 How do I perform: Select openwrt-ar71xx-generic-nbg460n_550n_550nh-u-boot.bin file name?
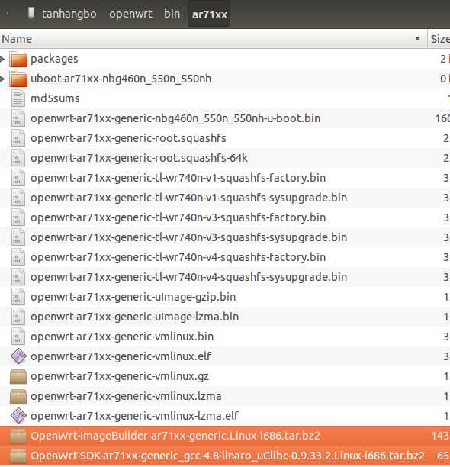coord(175,118)
